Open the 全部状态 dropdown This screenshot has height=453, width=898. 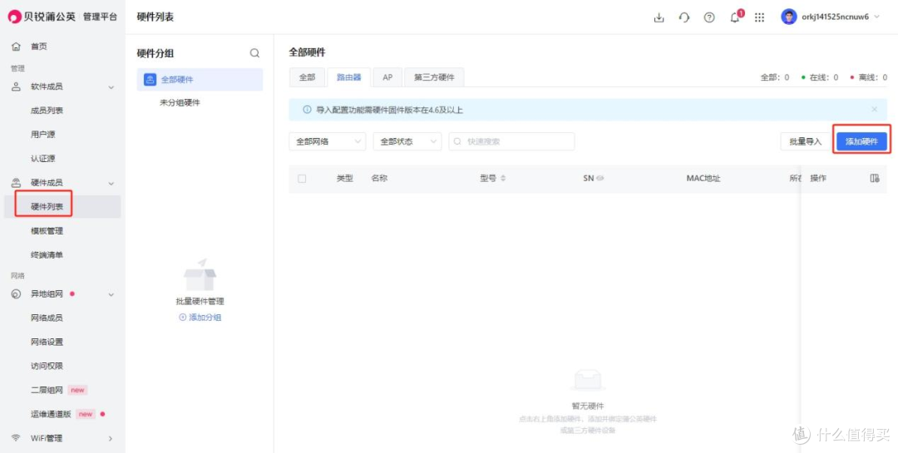pos(407,141)
